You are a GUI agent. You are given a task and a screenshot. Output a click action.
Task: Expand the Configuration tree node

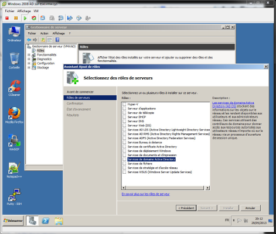(29, 63)
